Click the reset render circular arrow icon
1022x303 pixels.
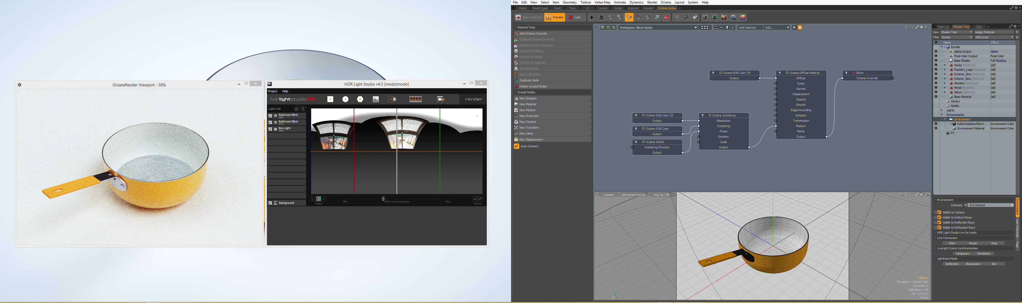click(601, 18)
